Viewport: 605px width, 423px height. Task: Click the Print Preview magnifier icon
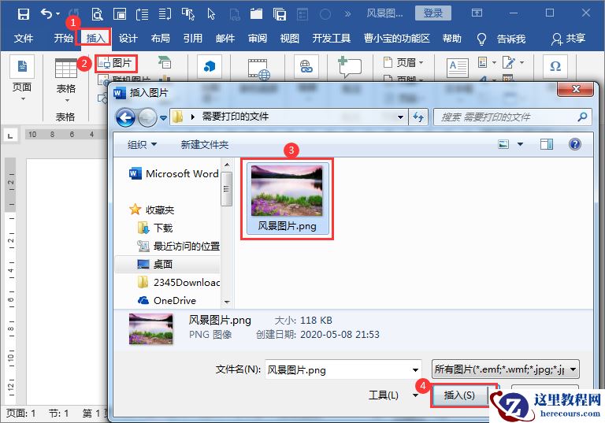97,14
